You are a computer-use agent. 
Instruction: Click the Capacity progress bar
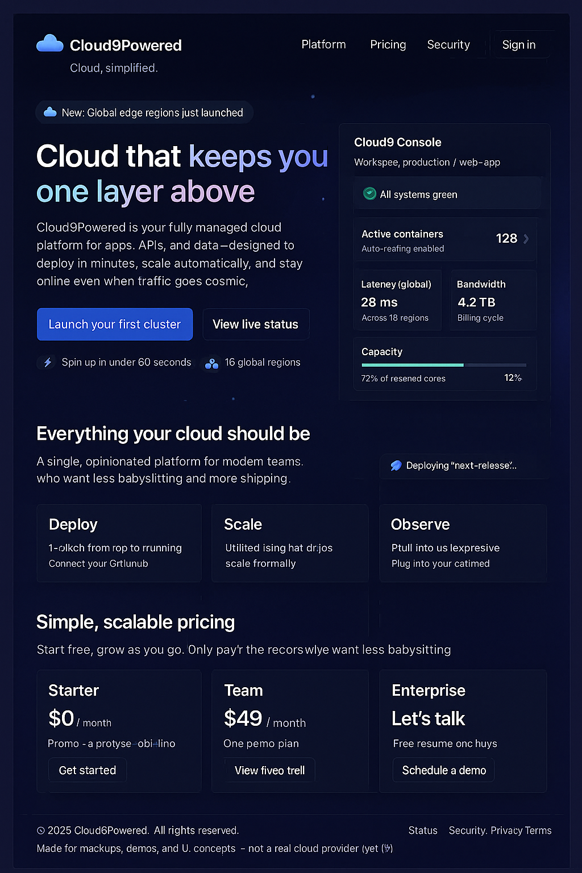pyautogui.click(x=444, y=365)
